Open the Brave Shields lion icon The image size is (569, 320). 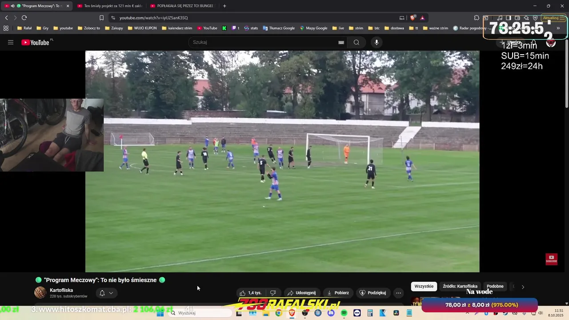[x=413, y=18]
